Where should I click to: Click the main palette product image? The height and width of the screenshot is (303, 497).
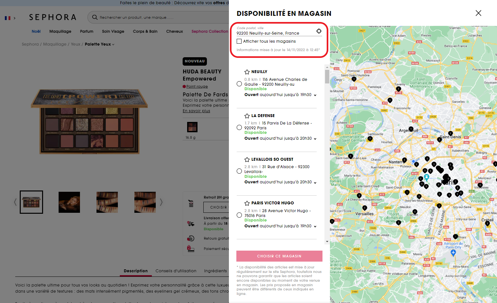pos(89,122)
